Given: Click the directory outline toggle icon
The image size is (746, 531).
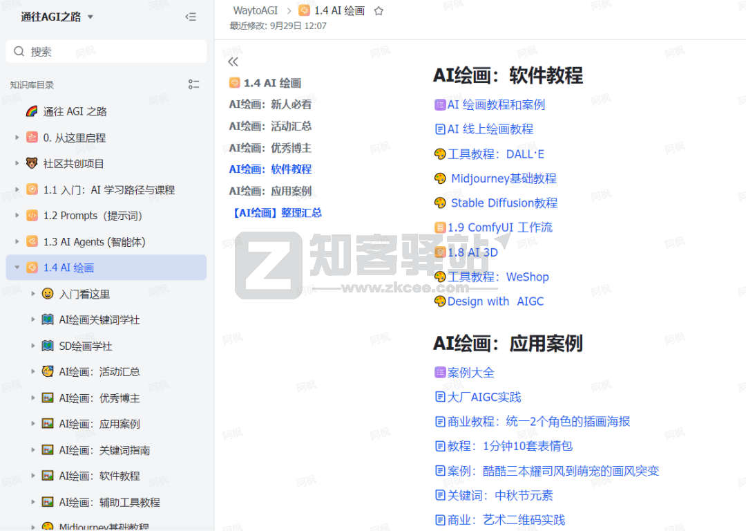Looking at the screenshot, I should point(193,84).
